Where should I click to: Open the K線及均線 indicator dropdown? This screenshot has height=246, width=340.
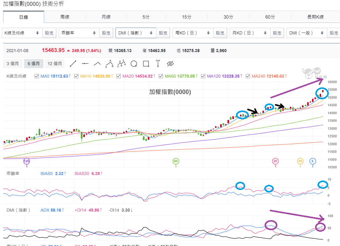[x=22, y=33]
